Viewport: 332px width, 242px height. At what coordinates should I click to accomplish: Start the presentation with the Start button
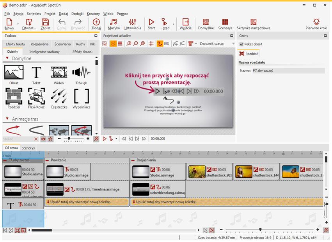(x=151, y=24)
